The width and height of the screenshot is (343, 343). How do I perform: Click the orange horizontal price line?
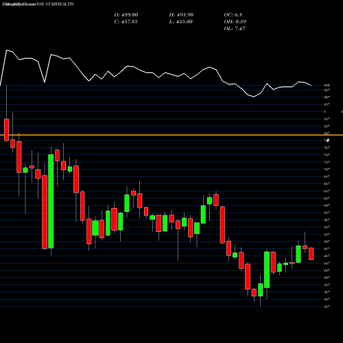[171, 135]
